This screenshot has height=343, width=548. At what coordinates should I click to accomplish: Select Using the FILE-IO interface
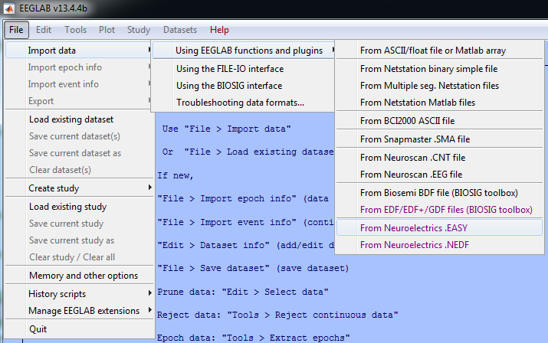(244, 69)
